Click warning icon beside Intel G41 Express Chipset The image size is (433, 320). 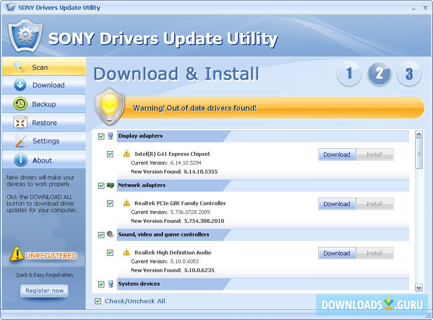127,153
